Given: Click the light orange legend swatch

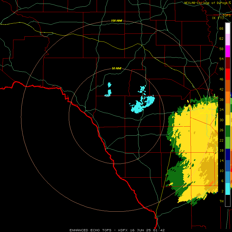Looking at the screenshot, I should [228, 97].
